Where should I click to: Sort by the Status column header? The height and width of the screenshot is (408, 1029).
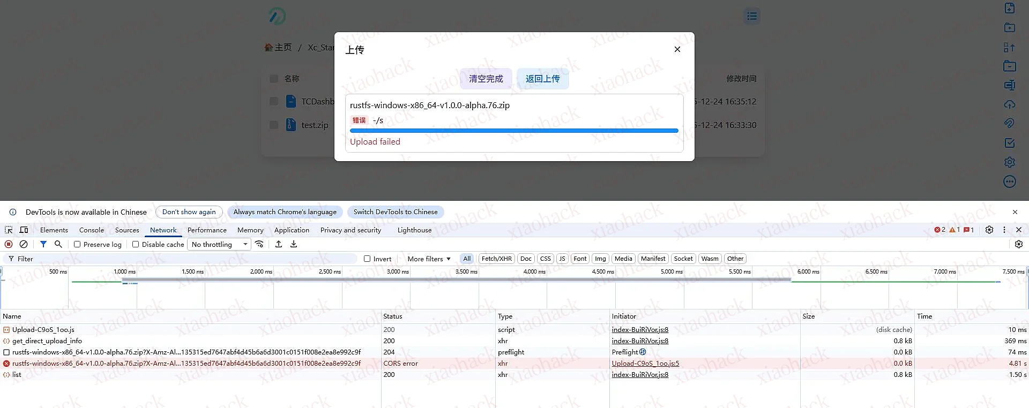click(x=438, y=316)
